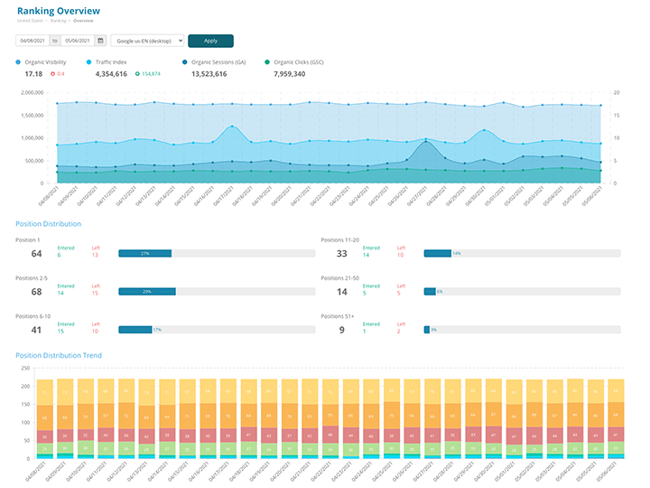
Task: Click the Organic Sessions (GA) legend dot
Action: [x=184, y=61]
